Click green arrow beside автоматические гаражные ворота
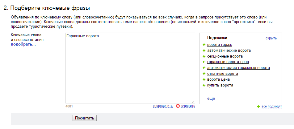294x129 pixels. pyautogui.click(x=204, y=68)
